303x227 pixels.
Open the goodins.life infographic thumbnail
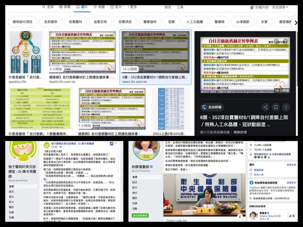coord(26,52)
